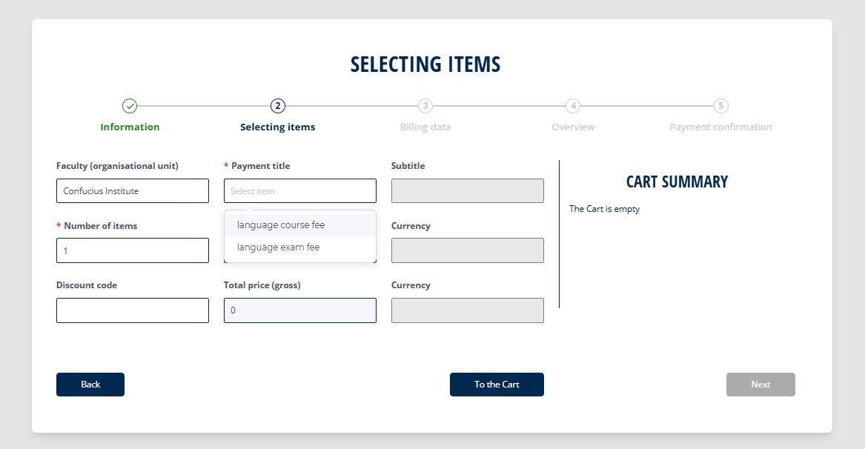Click the greyed-out Next button
This screenshot has height=449, width=865.
click(760, 385)
